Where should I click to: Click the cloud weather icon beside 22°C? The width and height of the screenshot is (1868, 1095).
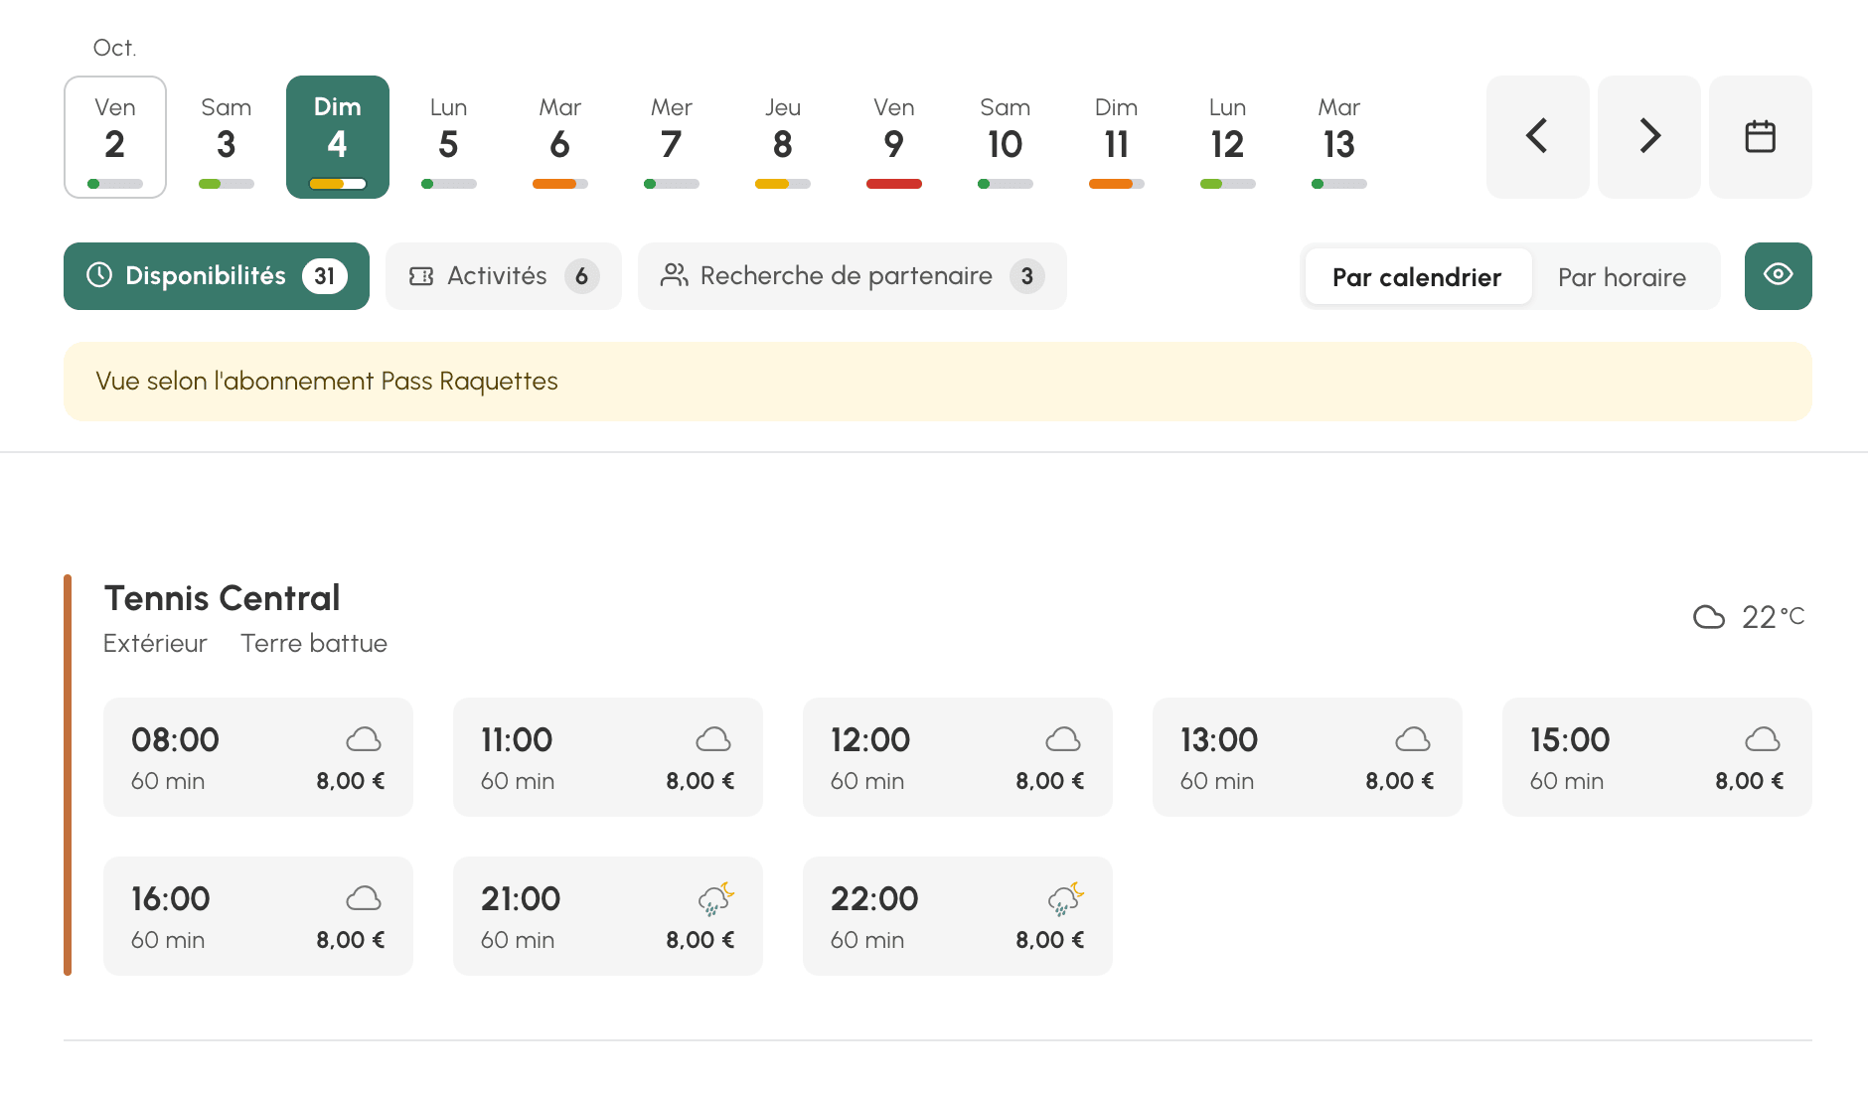(x=1709, y=617)
